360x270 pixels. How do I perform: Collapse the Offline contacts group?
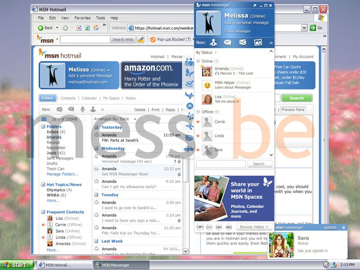[198, 112]
